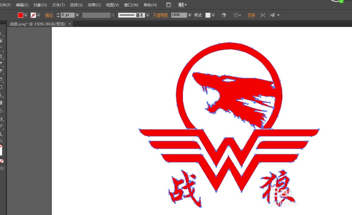
Task: Open the 帮助(H) menu
Action: click(150, 5)
